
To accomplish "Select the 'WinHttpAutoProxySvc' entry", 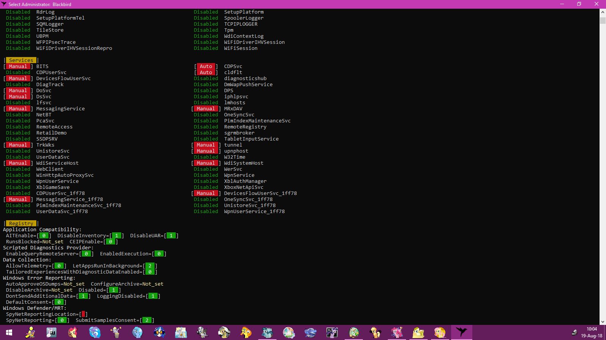I will [65, 175].
